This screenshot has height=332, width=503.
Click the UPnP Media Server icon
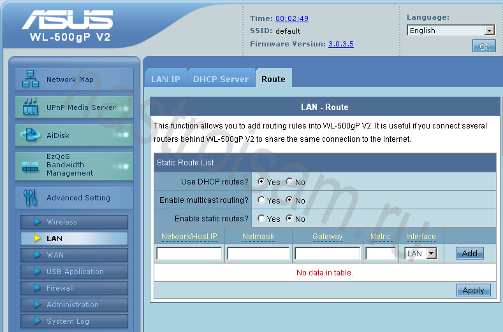(x=31, y=107)
